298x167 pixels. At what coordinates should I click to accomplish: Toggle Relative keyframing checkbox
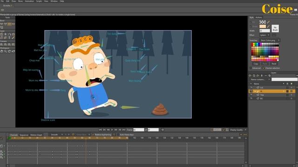(93, 135)
